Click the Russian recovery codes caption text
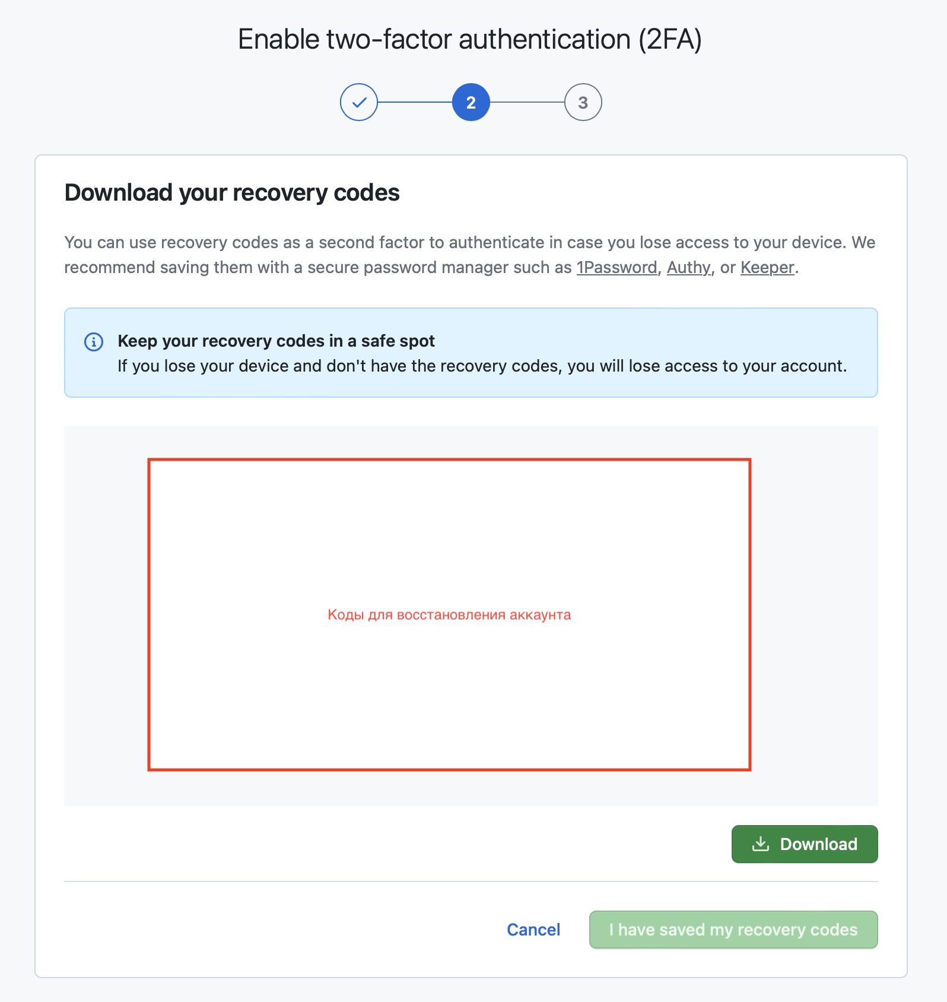Image resolution: width=947 pixels, height=1002 pixels. coord(450,614)
